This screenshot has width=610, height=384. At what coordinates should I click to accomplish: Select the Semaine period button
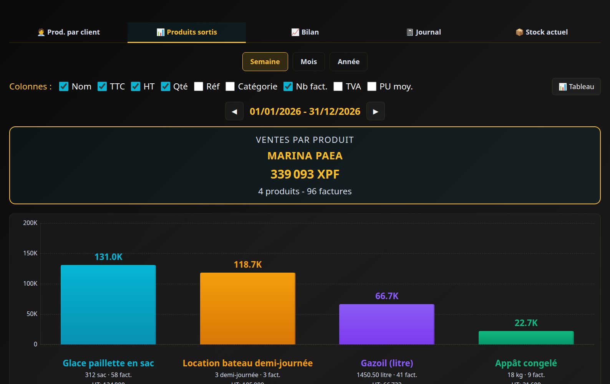point(265,62)
